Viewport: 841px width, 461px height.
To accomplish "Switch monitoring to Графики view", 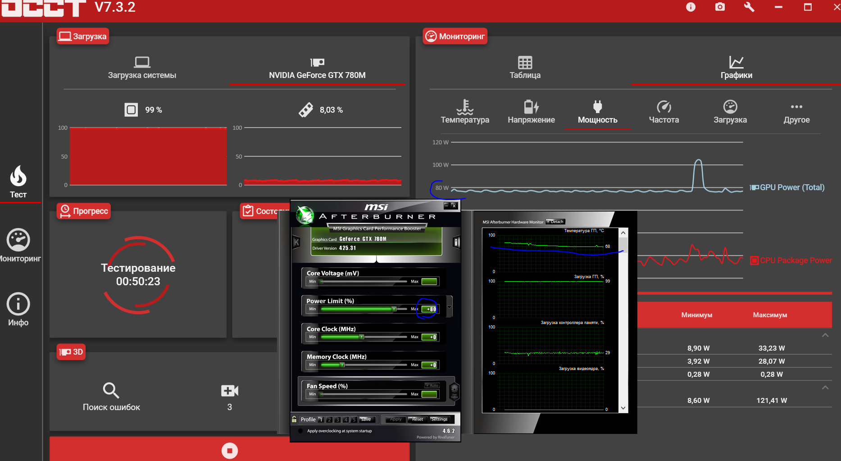I will (736, 68).
